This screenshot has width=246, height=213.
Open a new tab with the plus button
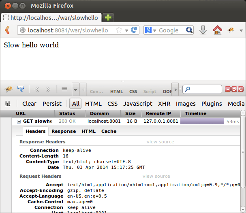tap(108, 17)
